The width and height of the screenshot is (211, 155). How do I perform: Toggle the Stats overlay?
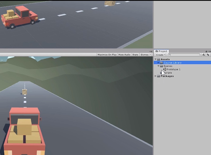click(135, 55)
